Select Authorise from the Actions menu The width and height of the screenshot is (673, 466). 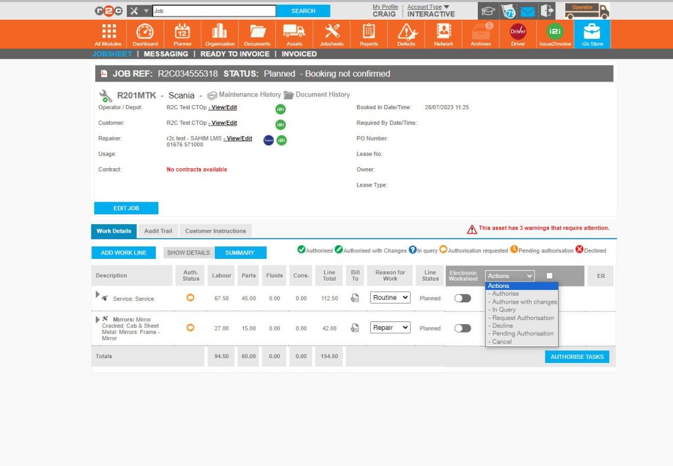pyautogui.click(x=503, y=294)
